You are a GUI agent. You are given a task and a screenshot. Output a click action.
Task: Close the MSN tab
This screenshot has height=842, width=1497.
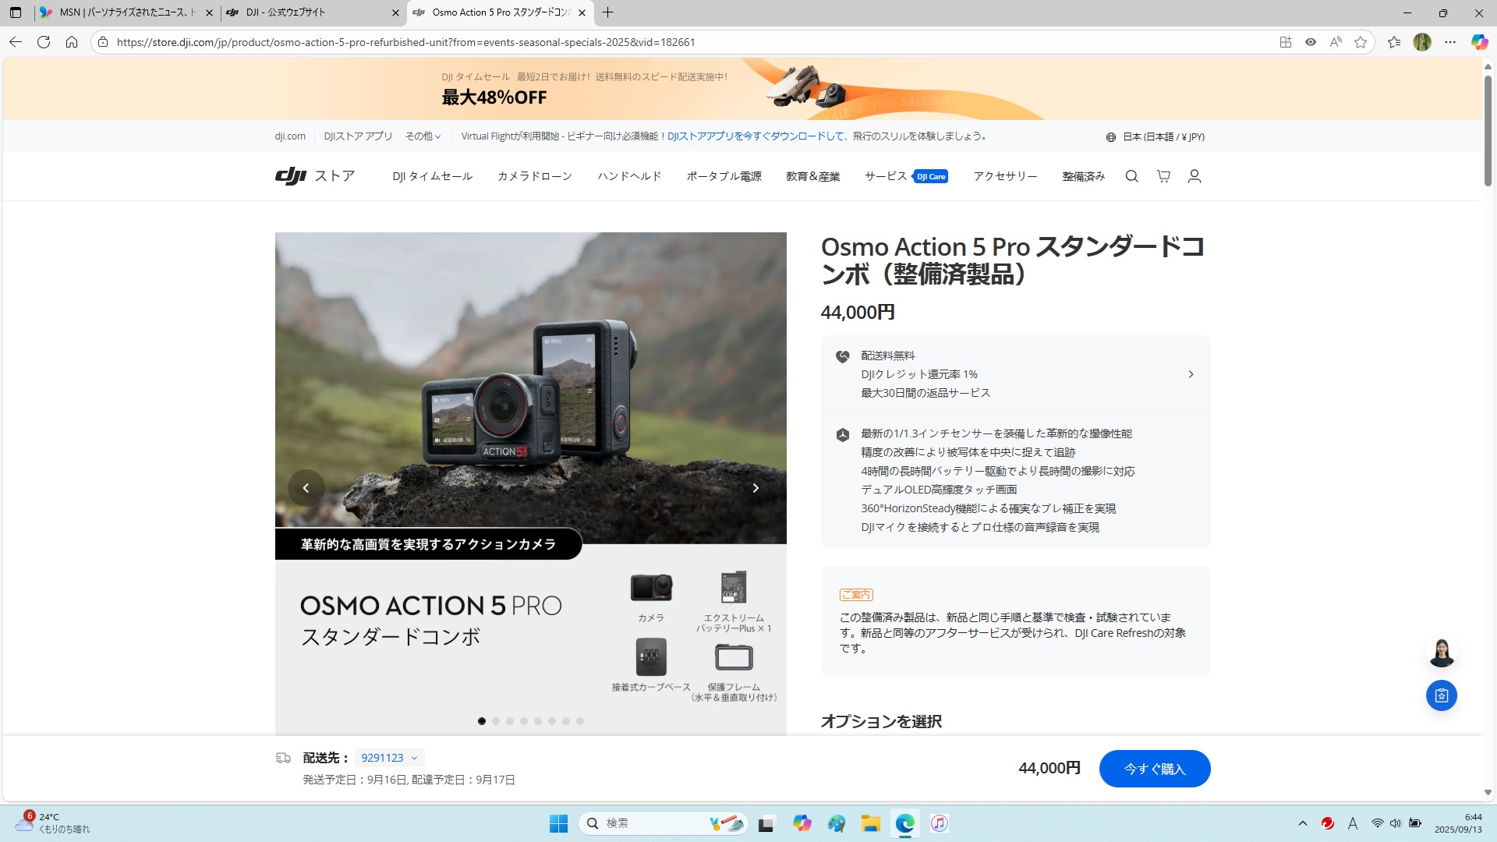point(209,12)
